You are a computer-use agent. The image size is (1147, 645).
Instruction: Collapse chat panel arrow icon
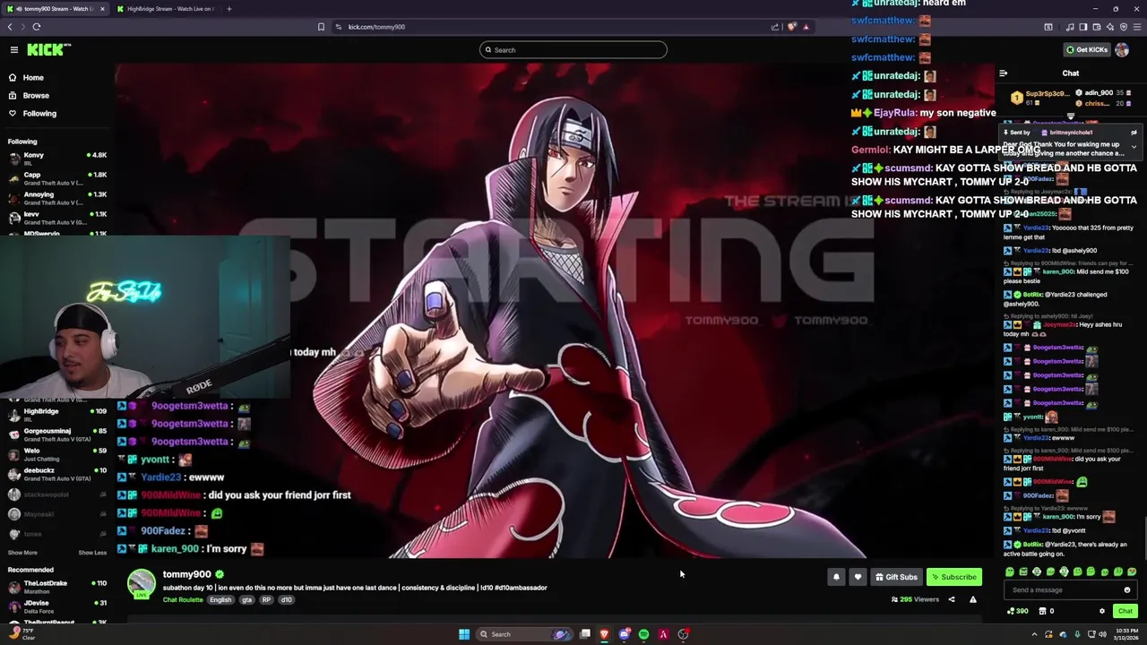click(x=1004, y=73)
